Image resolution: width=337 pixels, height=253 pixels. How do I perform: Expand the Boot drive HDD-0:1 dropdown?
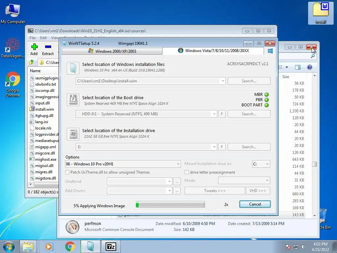214,114
